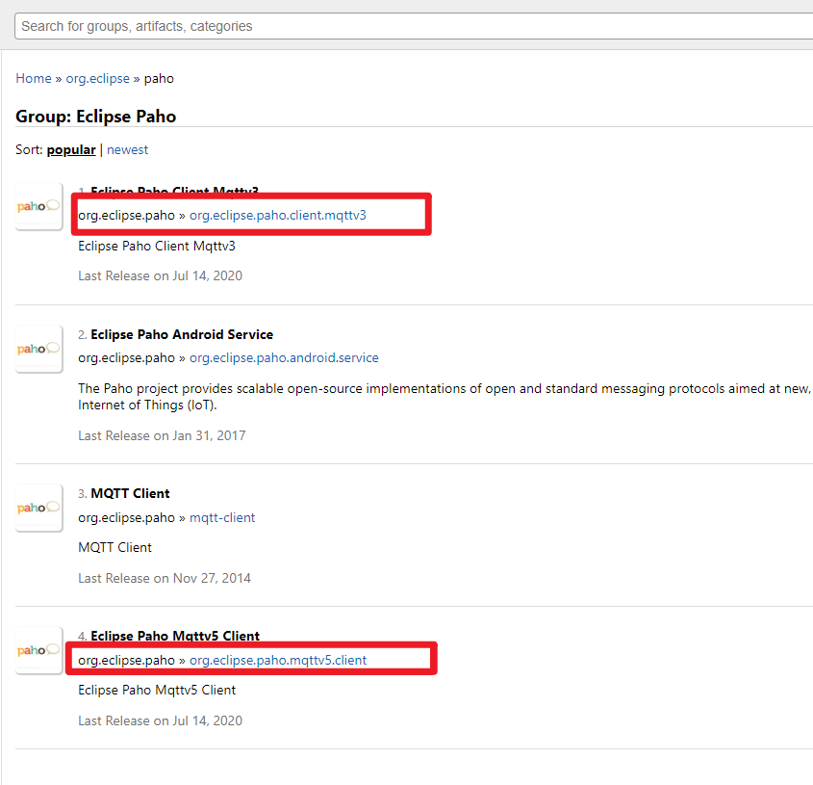This screenshot has height=785, width=813.
Task: Open org.eclipse group from breadcrumb
Action: click(97, 78)
